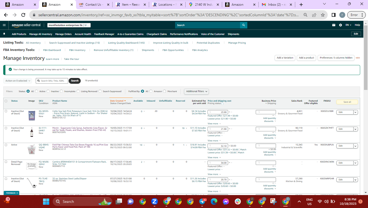Open the Manage Pricing link
This screenshot has width=368, height=208.
(x=237, y=43)
